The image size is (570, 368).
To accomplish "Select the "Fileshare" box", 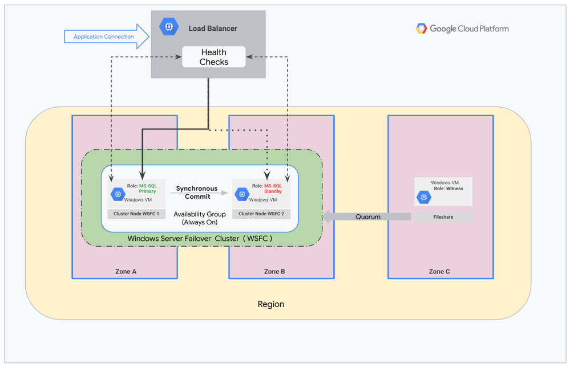I will tap(443, 217).
